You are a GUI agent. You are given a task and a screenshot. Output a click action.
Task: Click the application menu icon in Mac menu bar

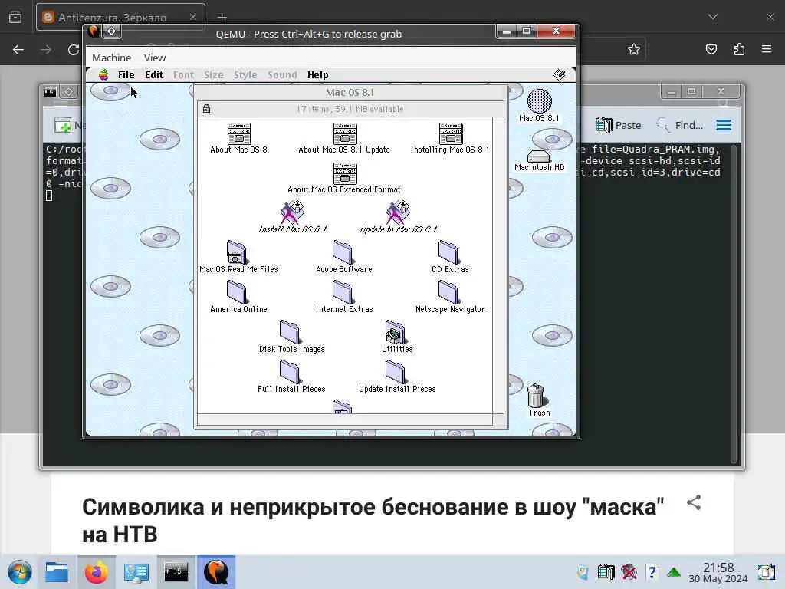tap(559, 75)
